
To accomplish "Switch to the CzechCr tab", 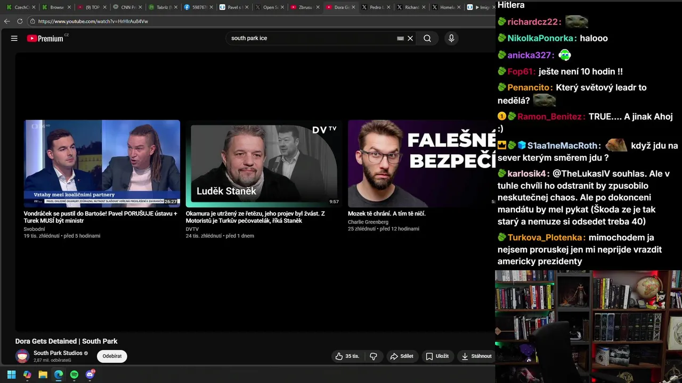I will tap(19, 7).
